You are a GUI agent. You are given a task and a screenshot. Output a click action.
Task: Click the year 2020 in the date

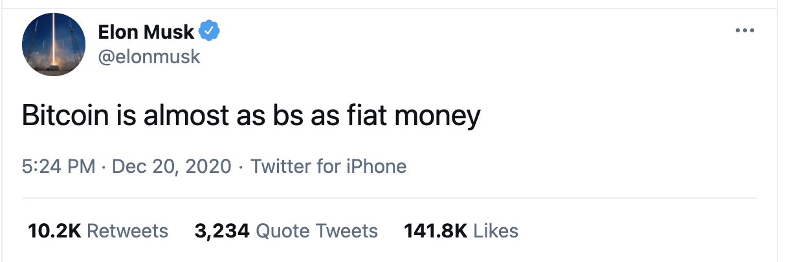click(207, 166)
